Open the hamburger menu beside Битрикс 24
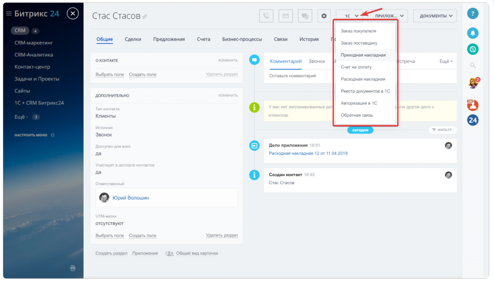 point(9,14)
